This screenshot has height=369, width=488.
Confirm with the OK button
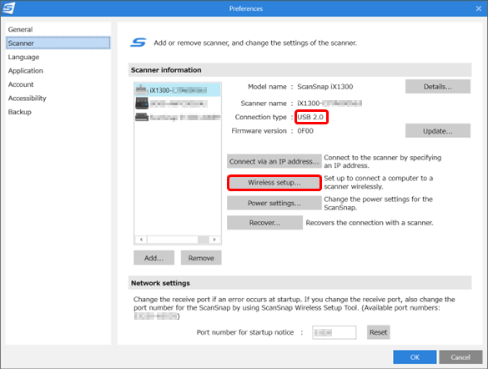[415, 356]
